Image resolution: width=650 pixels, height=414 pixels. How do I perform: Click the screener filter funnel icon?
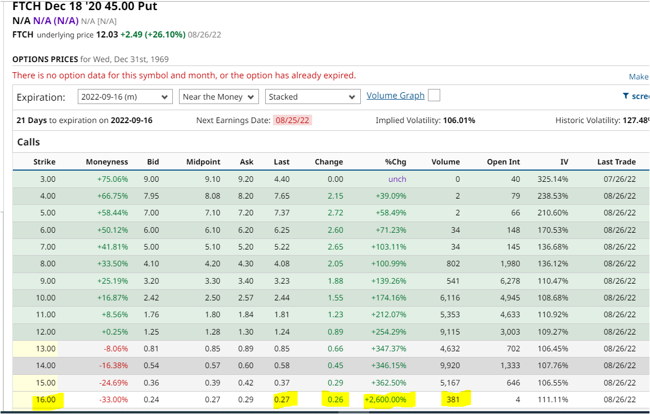pyautogui.click(x=625, y=96)
